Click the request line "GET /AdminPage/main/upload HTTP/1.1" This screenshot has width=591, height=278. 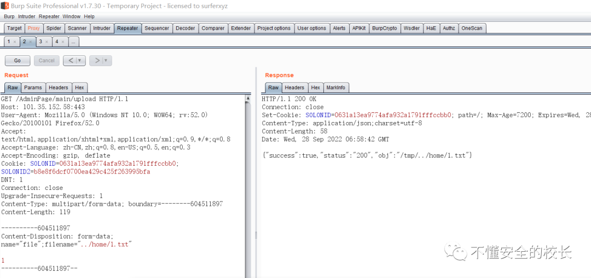pyautogui.click(x=65, y=99)
